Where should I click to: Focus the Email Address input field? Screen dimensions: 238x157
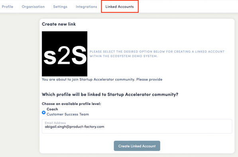(x=137, y=126)
